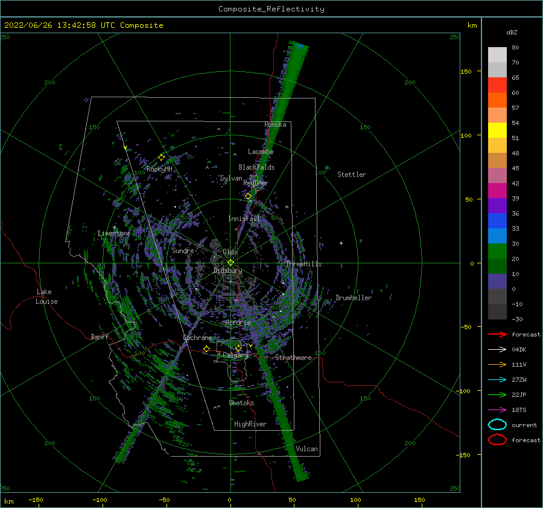The height and width of the screenshot is (508, 543).
Task: Click the yellow radar-center diamond near Olds
Action: (230, 263)
